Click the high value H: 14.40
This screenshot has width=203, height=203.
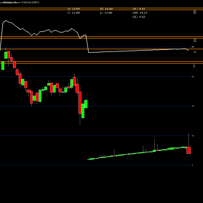(106, 9)
